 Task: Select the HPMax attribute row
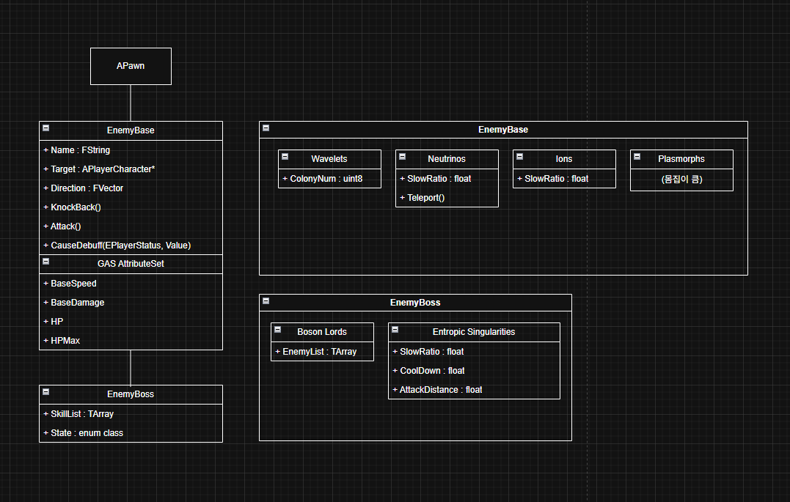point(131,341)
